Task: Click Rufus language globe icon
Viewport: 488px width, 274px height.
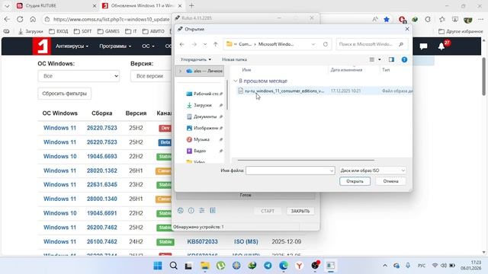Action: click(181, 211)
